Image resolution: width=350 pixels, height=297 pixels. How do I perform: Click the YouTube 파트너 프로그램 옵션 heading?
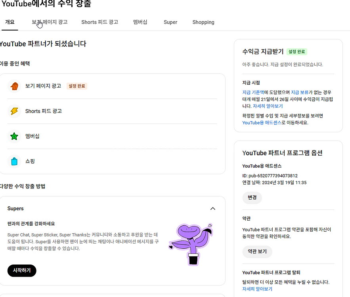click(x=282, y=153)
